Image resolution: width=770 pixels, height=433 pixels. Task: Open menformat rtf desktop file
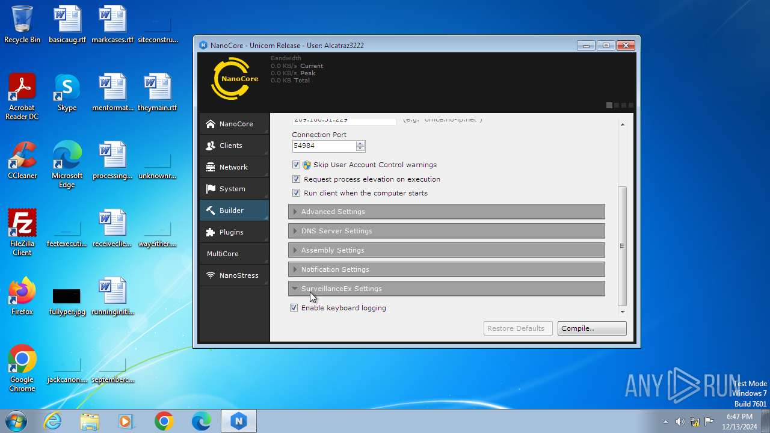(x=112, y=93)
